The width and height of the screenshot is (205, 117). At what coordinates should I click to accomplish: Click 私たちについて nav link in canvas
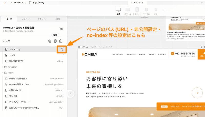pos(118,54)
